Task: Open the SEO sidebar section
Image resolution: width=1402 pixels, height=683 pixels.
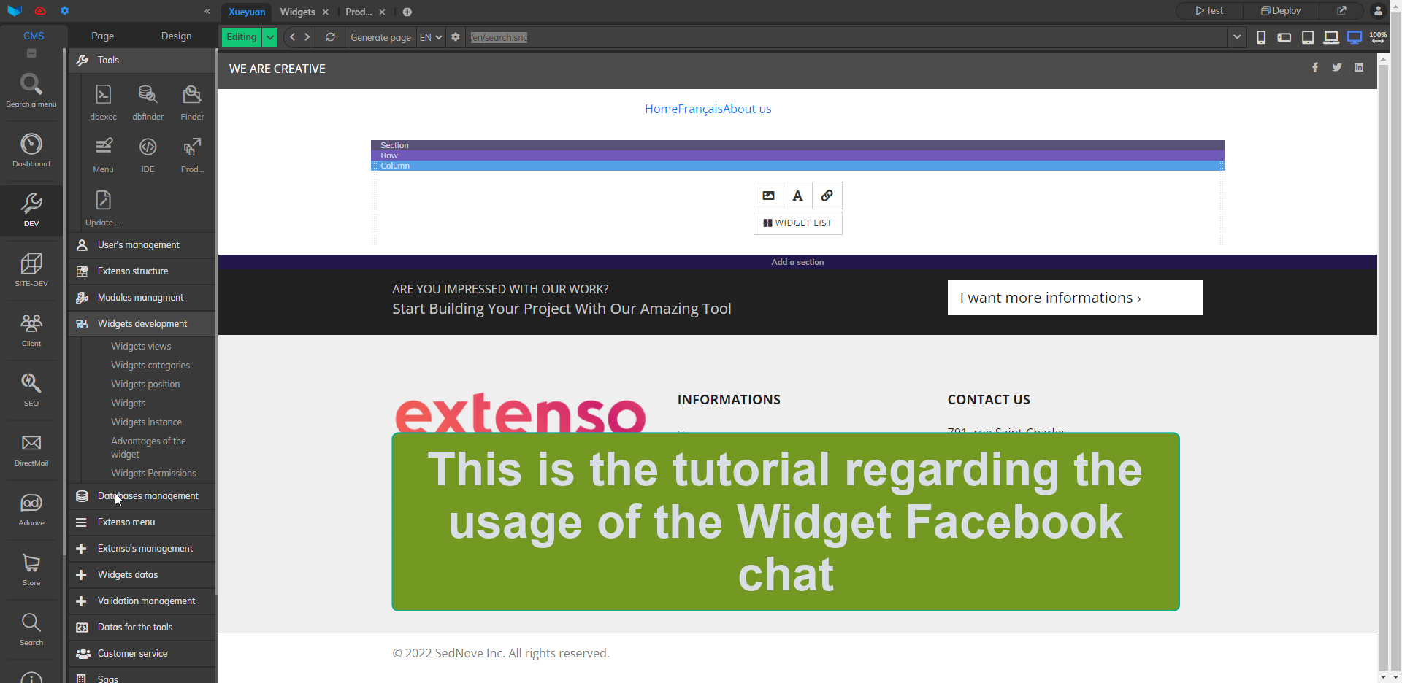Action: click(31, 390)
